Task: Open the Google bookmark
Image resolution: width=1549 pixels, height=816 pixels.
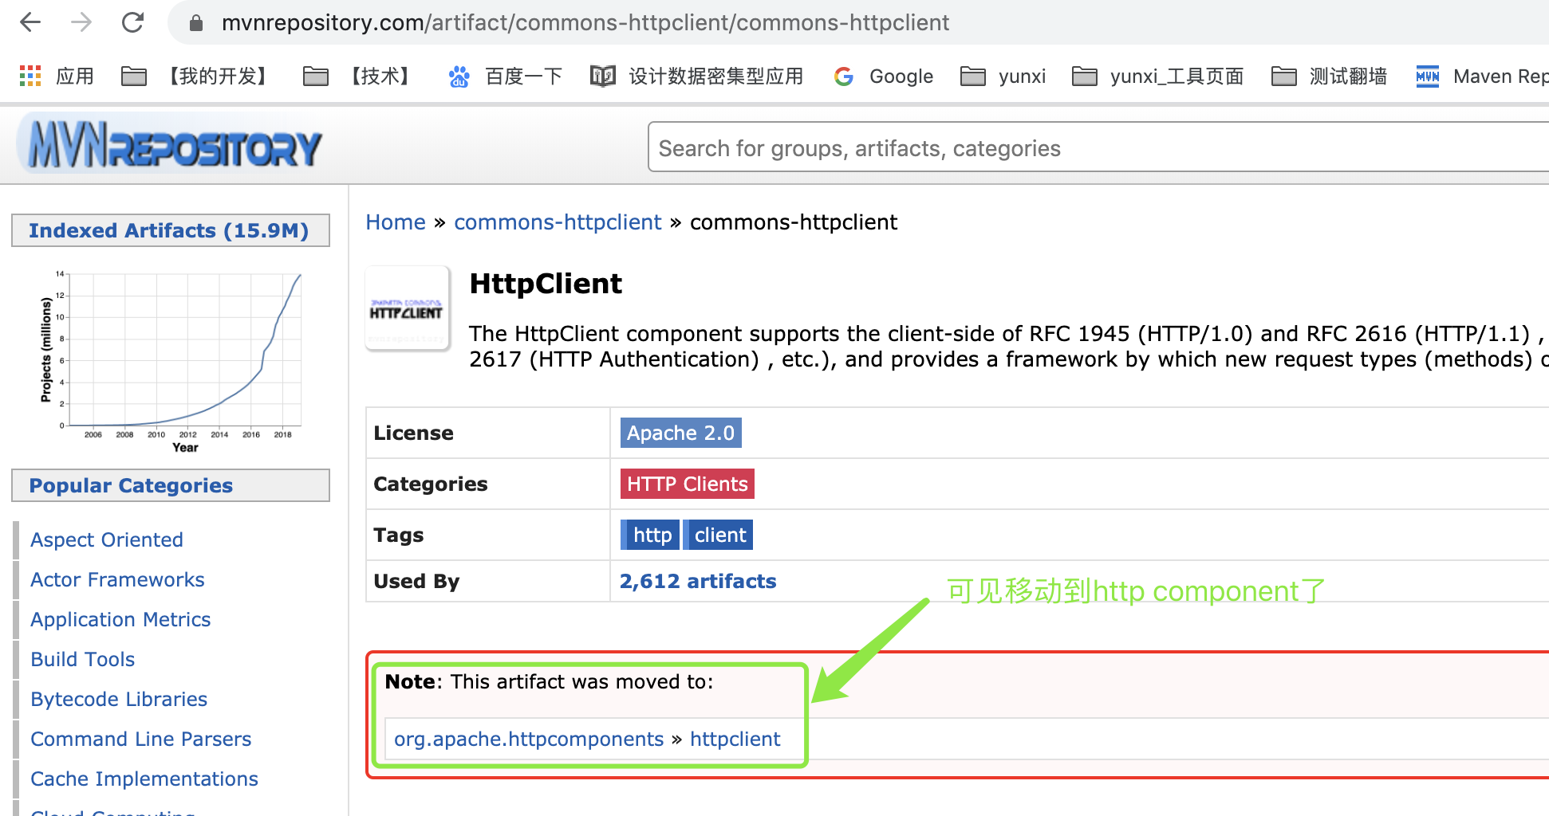Action: [x=883, y=76]
